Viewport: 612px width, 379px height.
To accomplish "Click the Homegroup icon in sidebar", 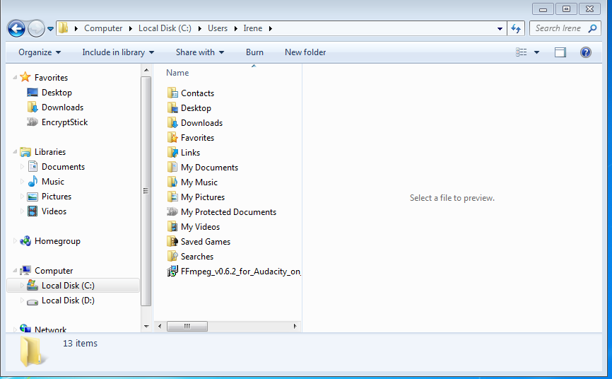I will 25,241.
